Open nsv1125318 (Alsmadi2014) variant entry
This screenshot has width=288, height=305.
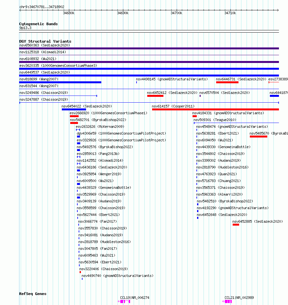[x=43, y=52]
